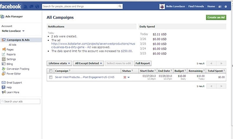
Task: Open messages icon in top bar
Action: pos(31,7)
